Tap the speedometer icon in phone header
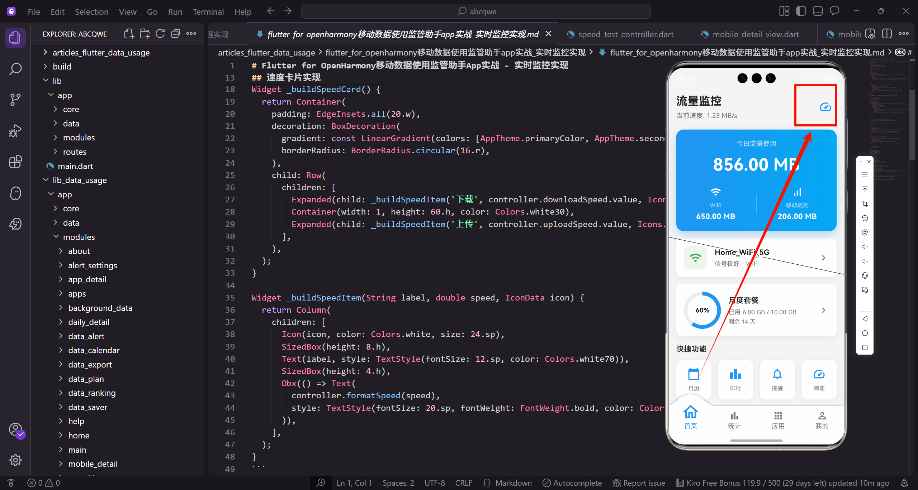918x490 pixels. click(x=825, y=107)
